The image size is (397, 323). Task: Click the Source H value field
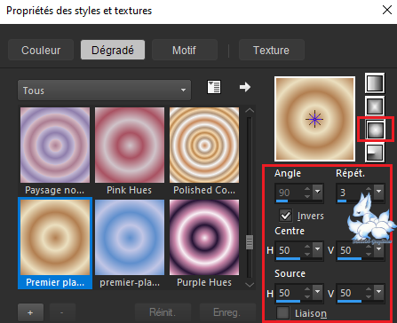[290, 293]
